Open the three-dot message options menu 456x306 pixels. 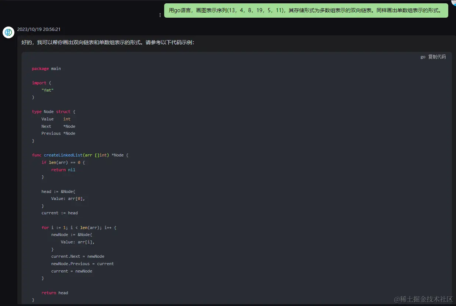pos(160,15)
